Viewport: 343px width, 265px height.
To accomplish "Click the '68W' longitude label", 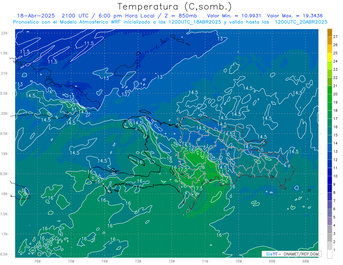I will coord(306,261).
